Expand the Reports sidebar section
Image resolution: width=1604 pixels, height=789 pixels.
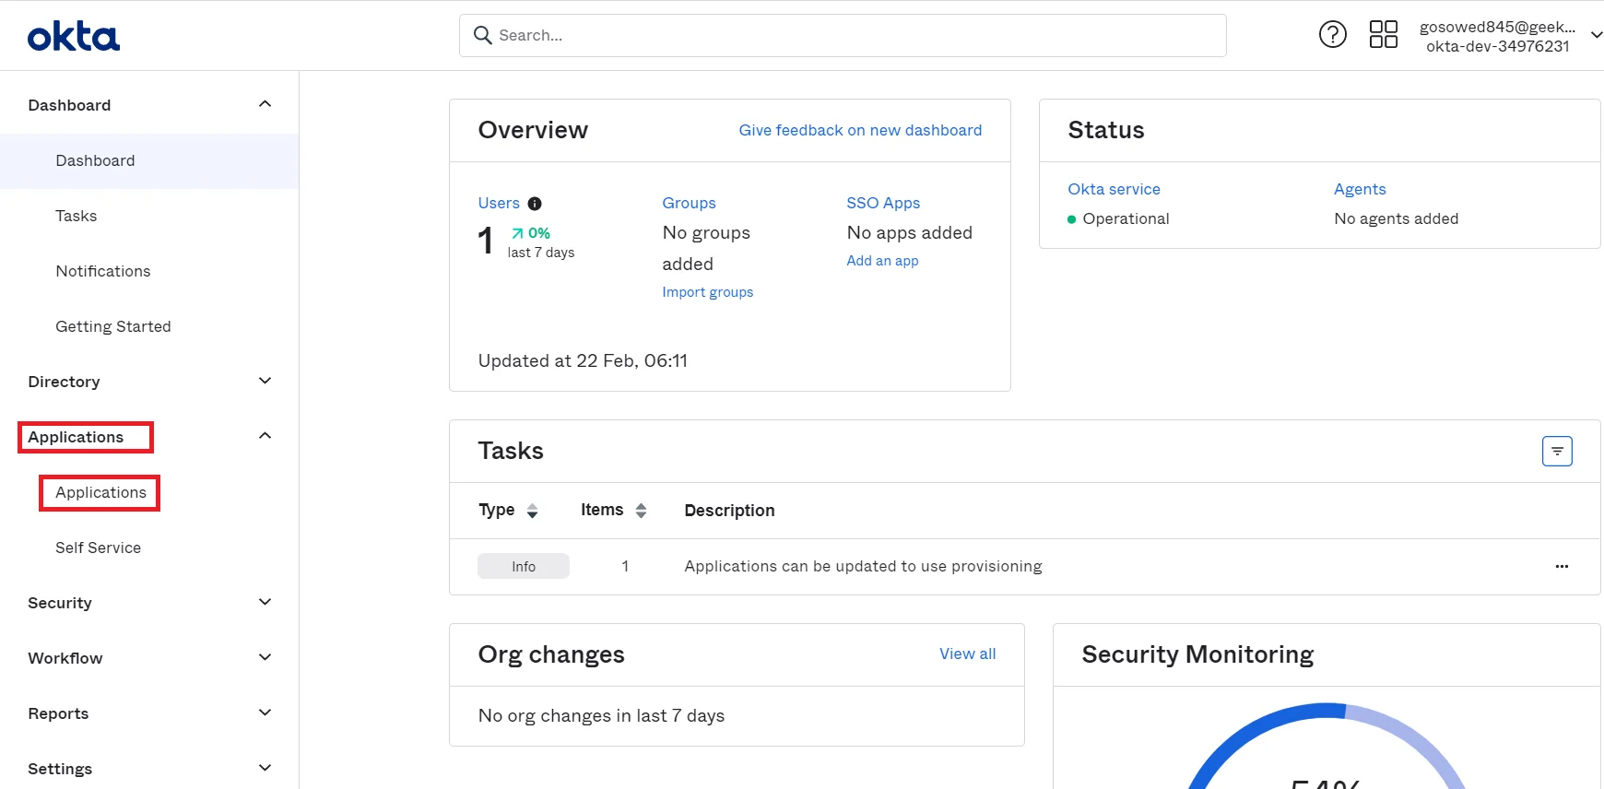(x=265, y=712)
